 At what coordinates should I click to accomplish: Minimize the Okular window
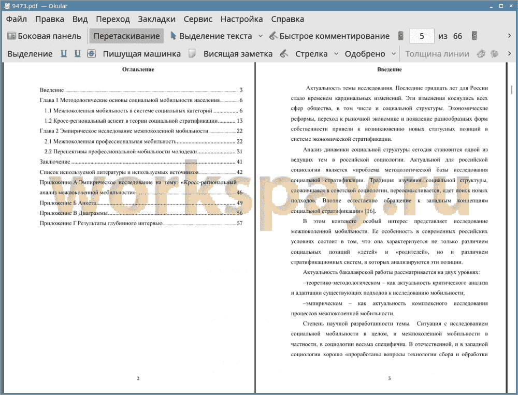[x=492, y=6]
